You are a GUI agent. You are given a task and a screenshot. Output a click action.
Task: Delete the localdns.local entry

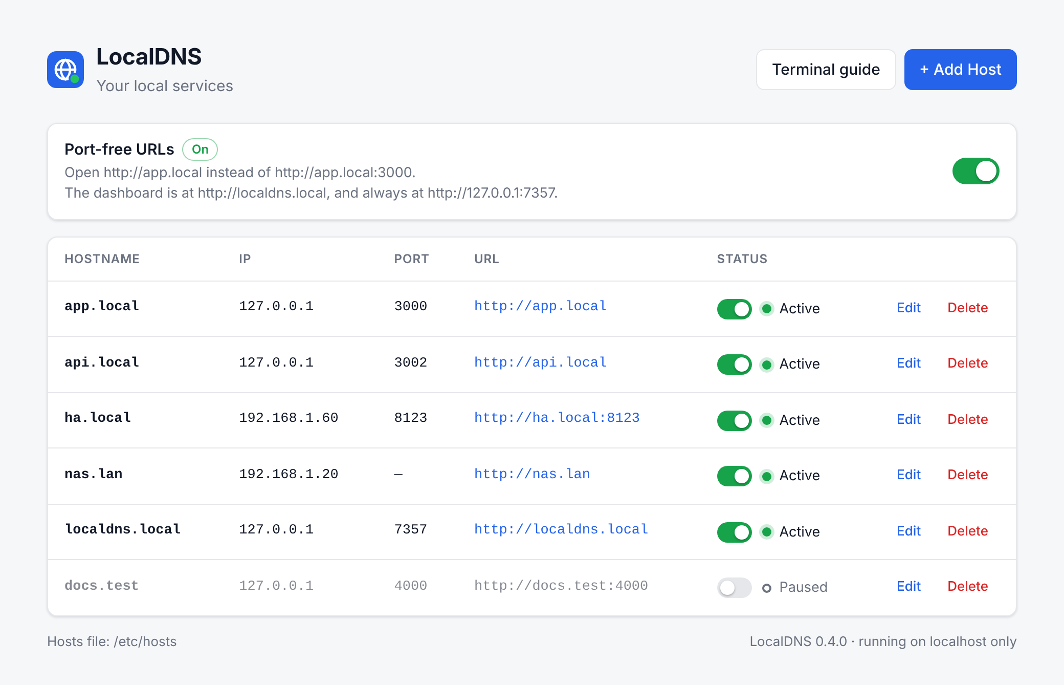967,531
